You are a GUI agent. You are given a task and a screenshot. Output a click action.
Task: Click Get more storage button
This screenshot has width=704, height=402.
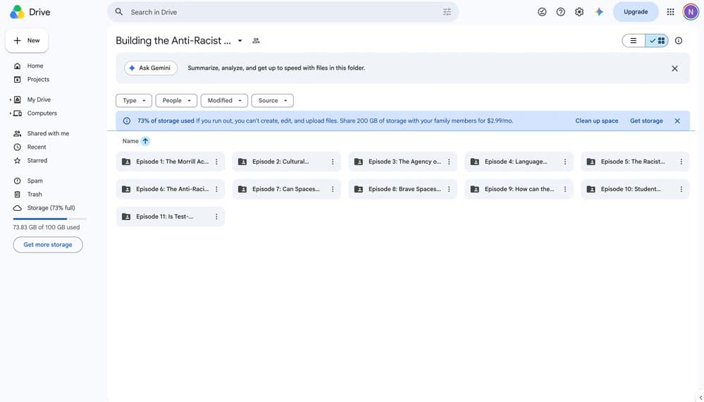[48, 245]
